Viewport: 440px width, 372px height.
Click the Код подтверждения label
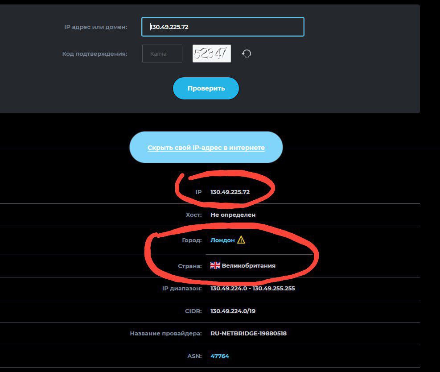click(95, 54)
